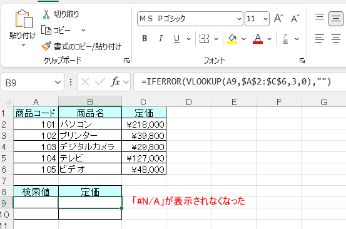Apply cell borders with the Borders icon
Screen dimensions: 346x229
pos(204,39)
